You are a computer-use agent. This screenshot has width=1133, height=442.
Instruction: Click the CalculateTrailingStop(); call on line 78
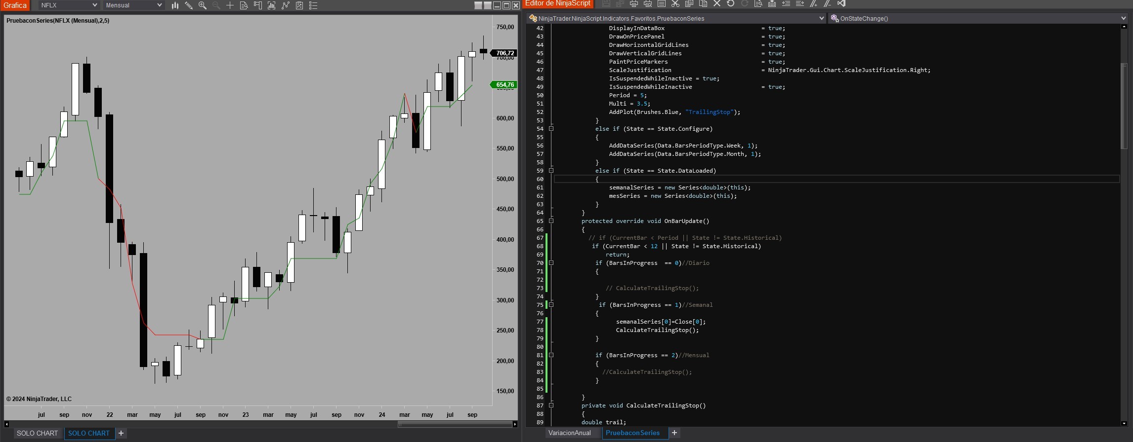pos(657,330)
